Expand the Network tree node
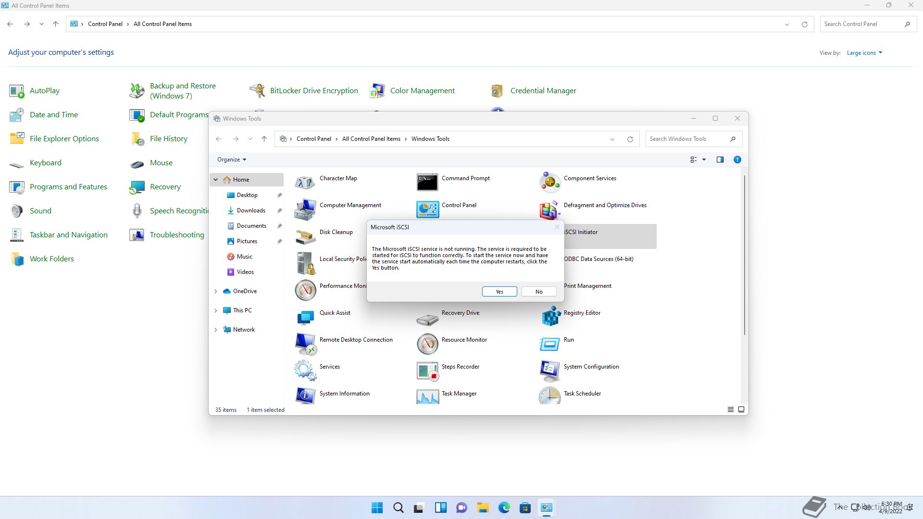This screenshot has height=519, width=923. pos(216,330)
